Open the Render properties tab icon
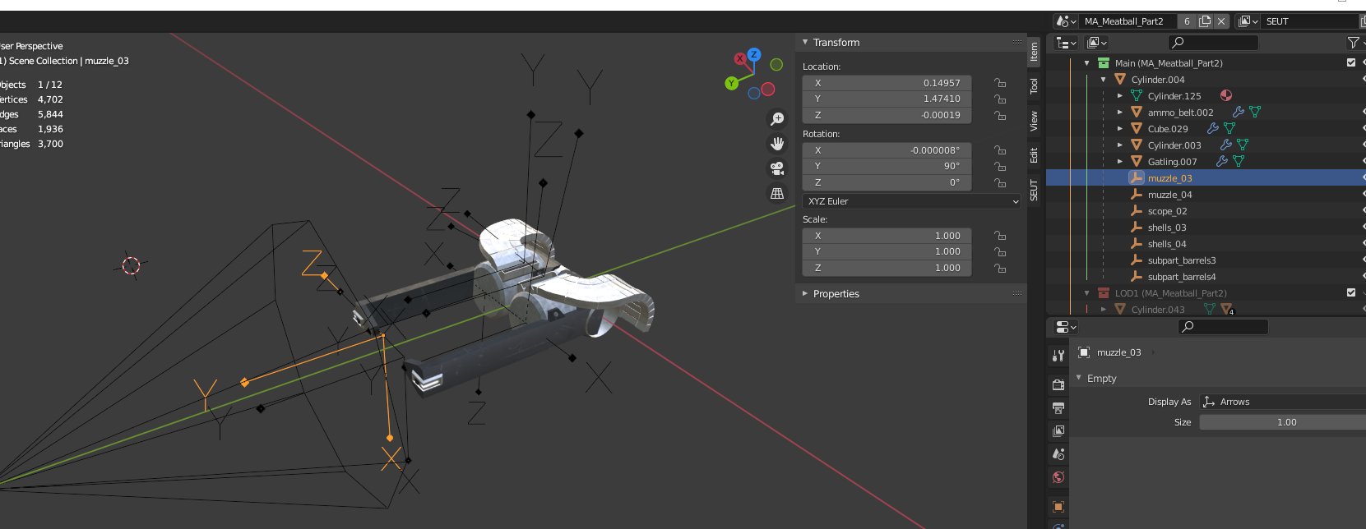The width and height of the screenshot is (1366, 529). pos(1058,384)
